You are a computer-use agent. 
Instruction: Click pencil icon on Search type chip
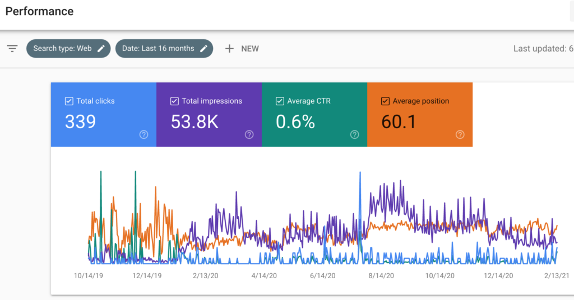(101, 49)
